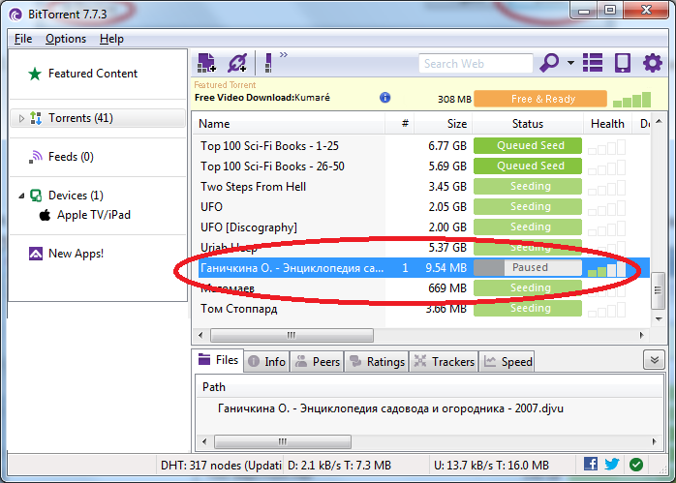Select torrent UFO [Discography]
676x483 pixels.
pos(249,227)
